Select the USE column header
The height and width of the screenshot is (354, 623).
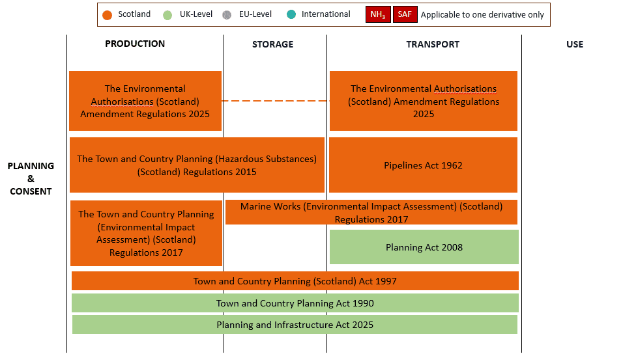pyautogui.click(x=575, y=44)
